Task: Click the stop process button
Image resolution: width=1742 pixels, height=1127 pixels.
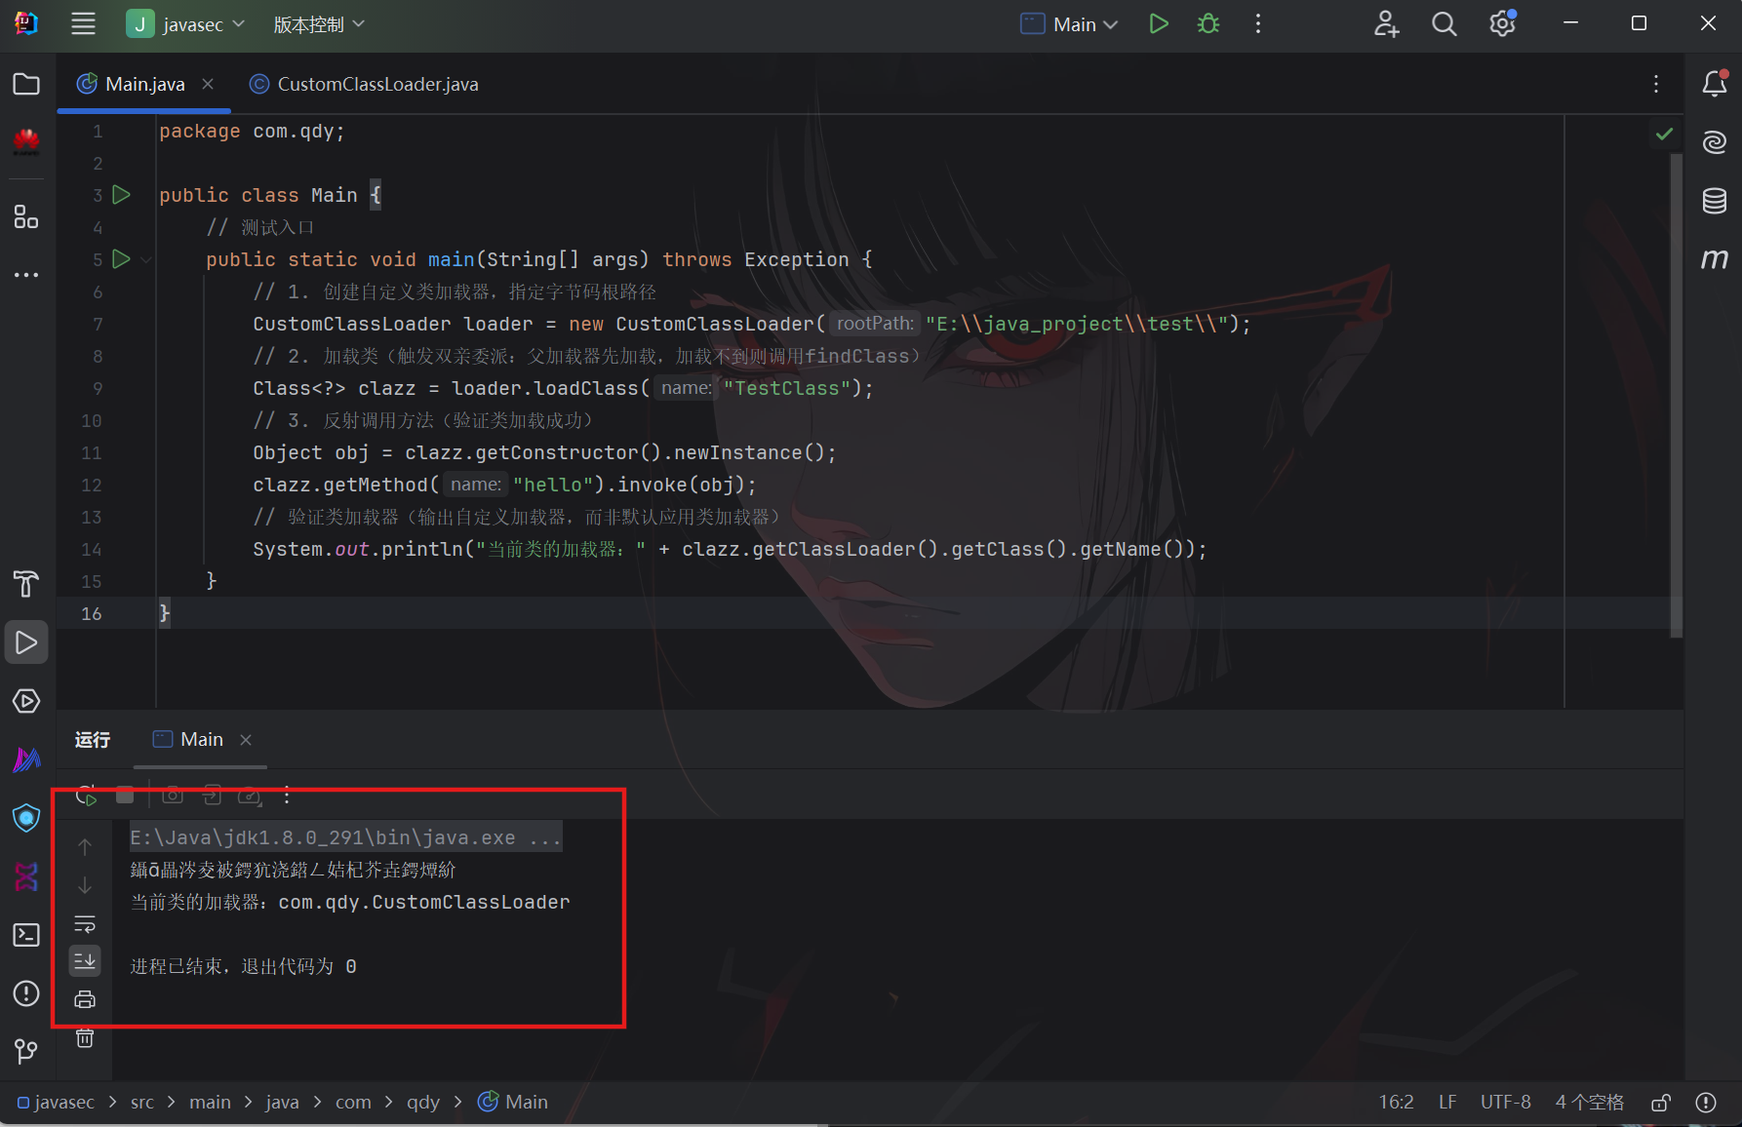Action: coord(125,796)
